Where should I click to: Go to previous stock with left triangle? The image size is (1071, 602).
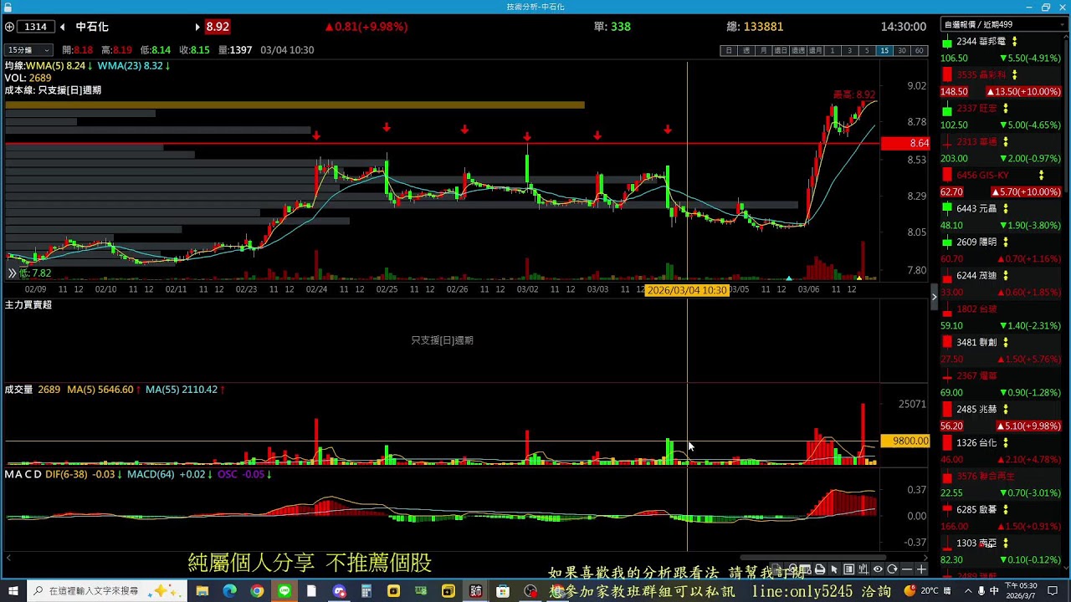tap(62, 27)
